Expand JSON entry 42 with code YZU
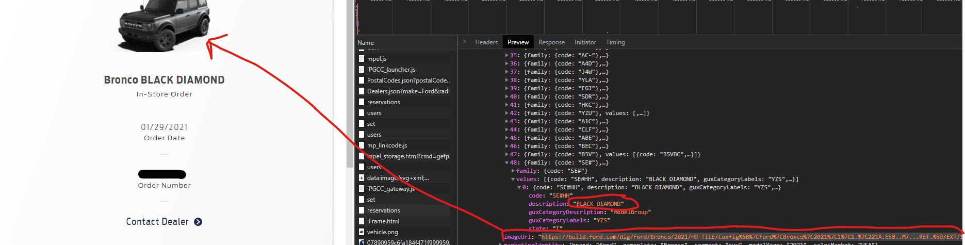 [x=506, y=113]
